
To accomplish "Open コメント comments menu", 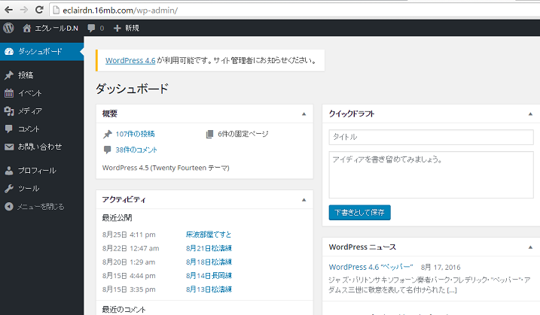I will 41,129.
